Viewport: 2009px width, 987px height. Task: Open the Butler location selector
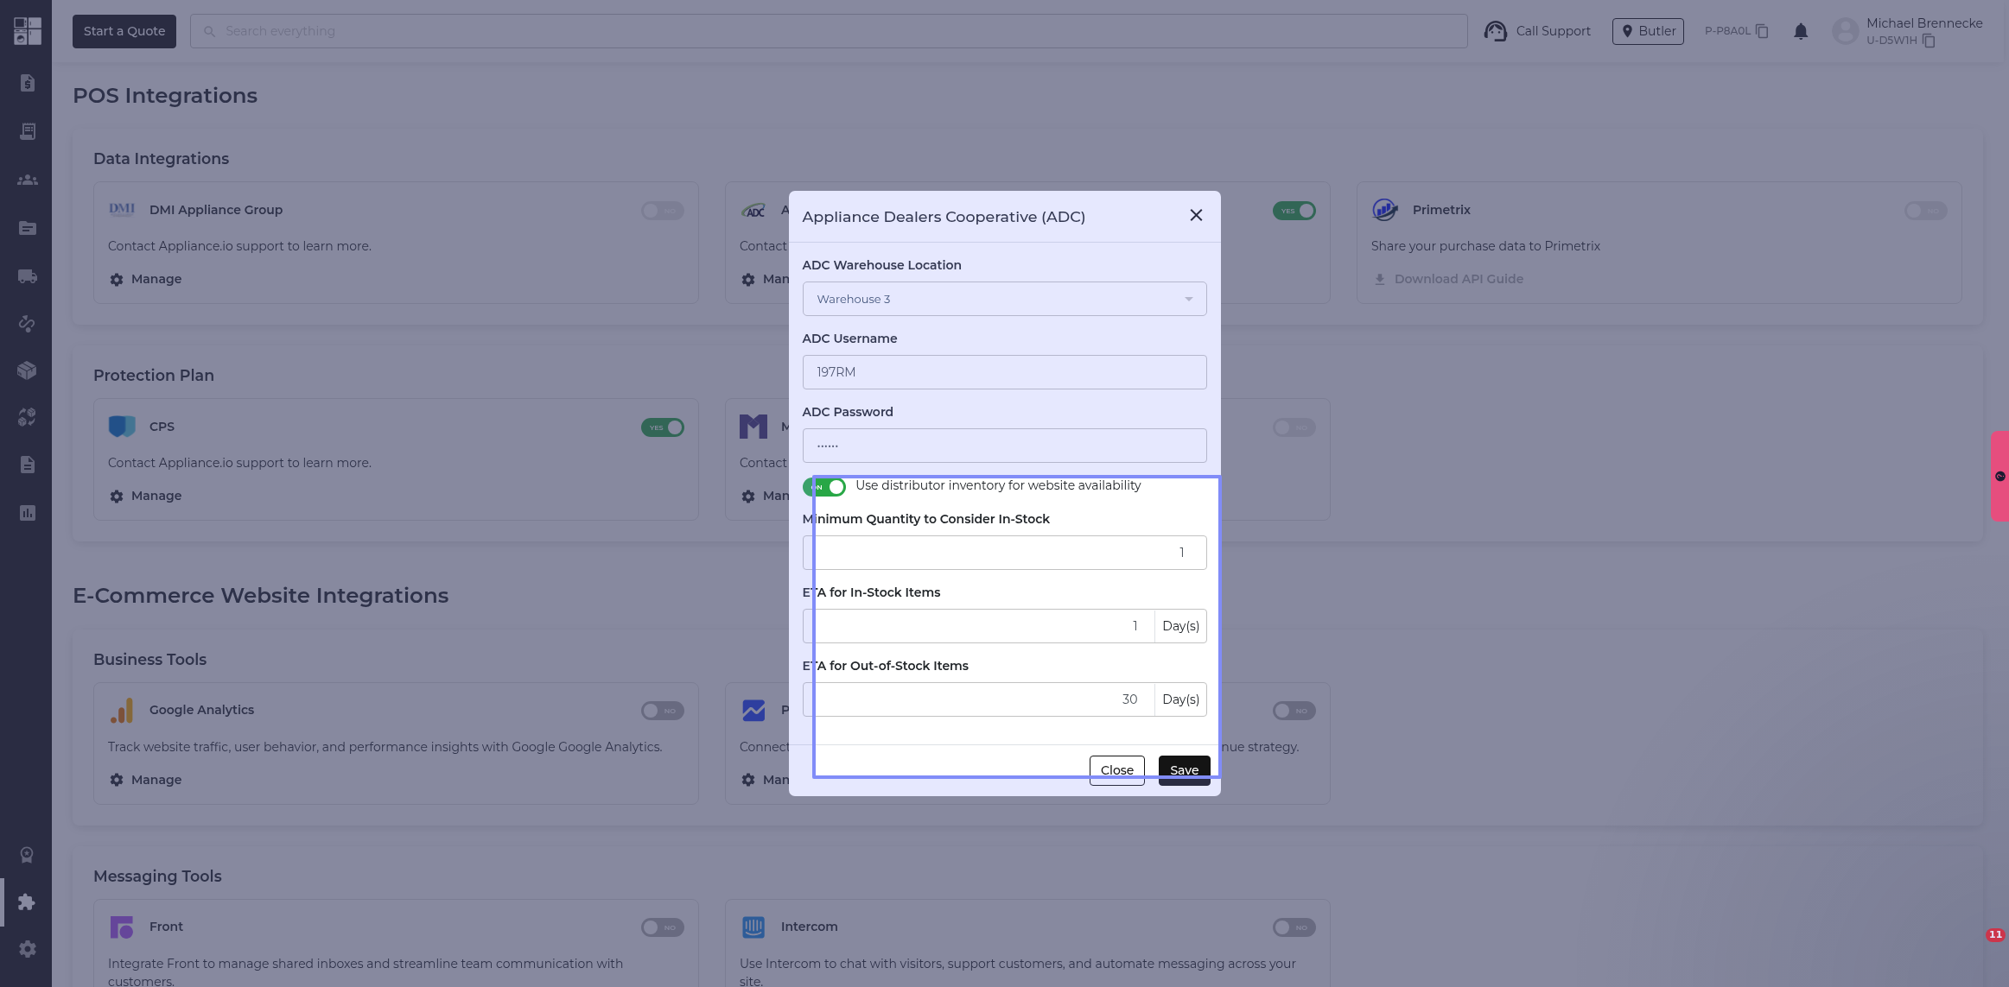(1648, 31)
